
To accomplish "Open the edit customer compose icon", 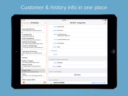I will point(105,23).
